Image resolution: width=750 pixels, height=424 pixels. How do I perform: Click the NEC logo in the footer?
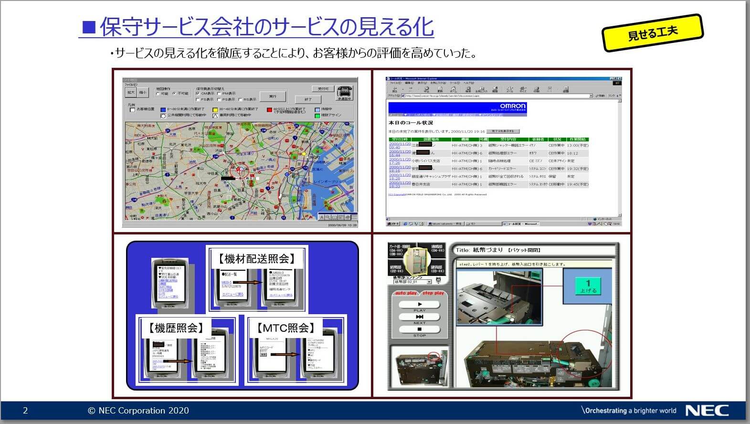(707, 410)
